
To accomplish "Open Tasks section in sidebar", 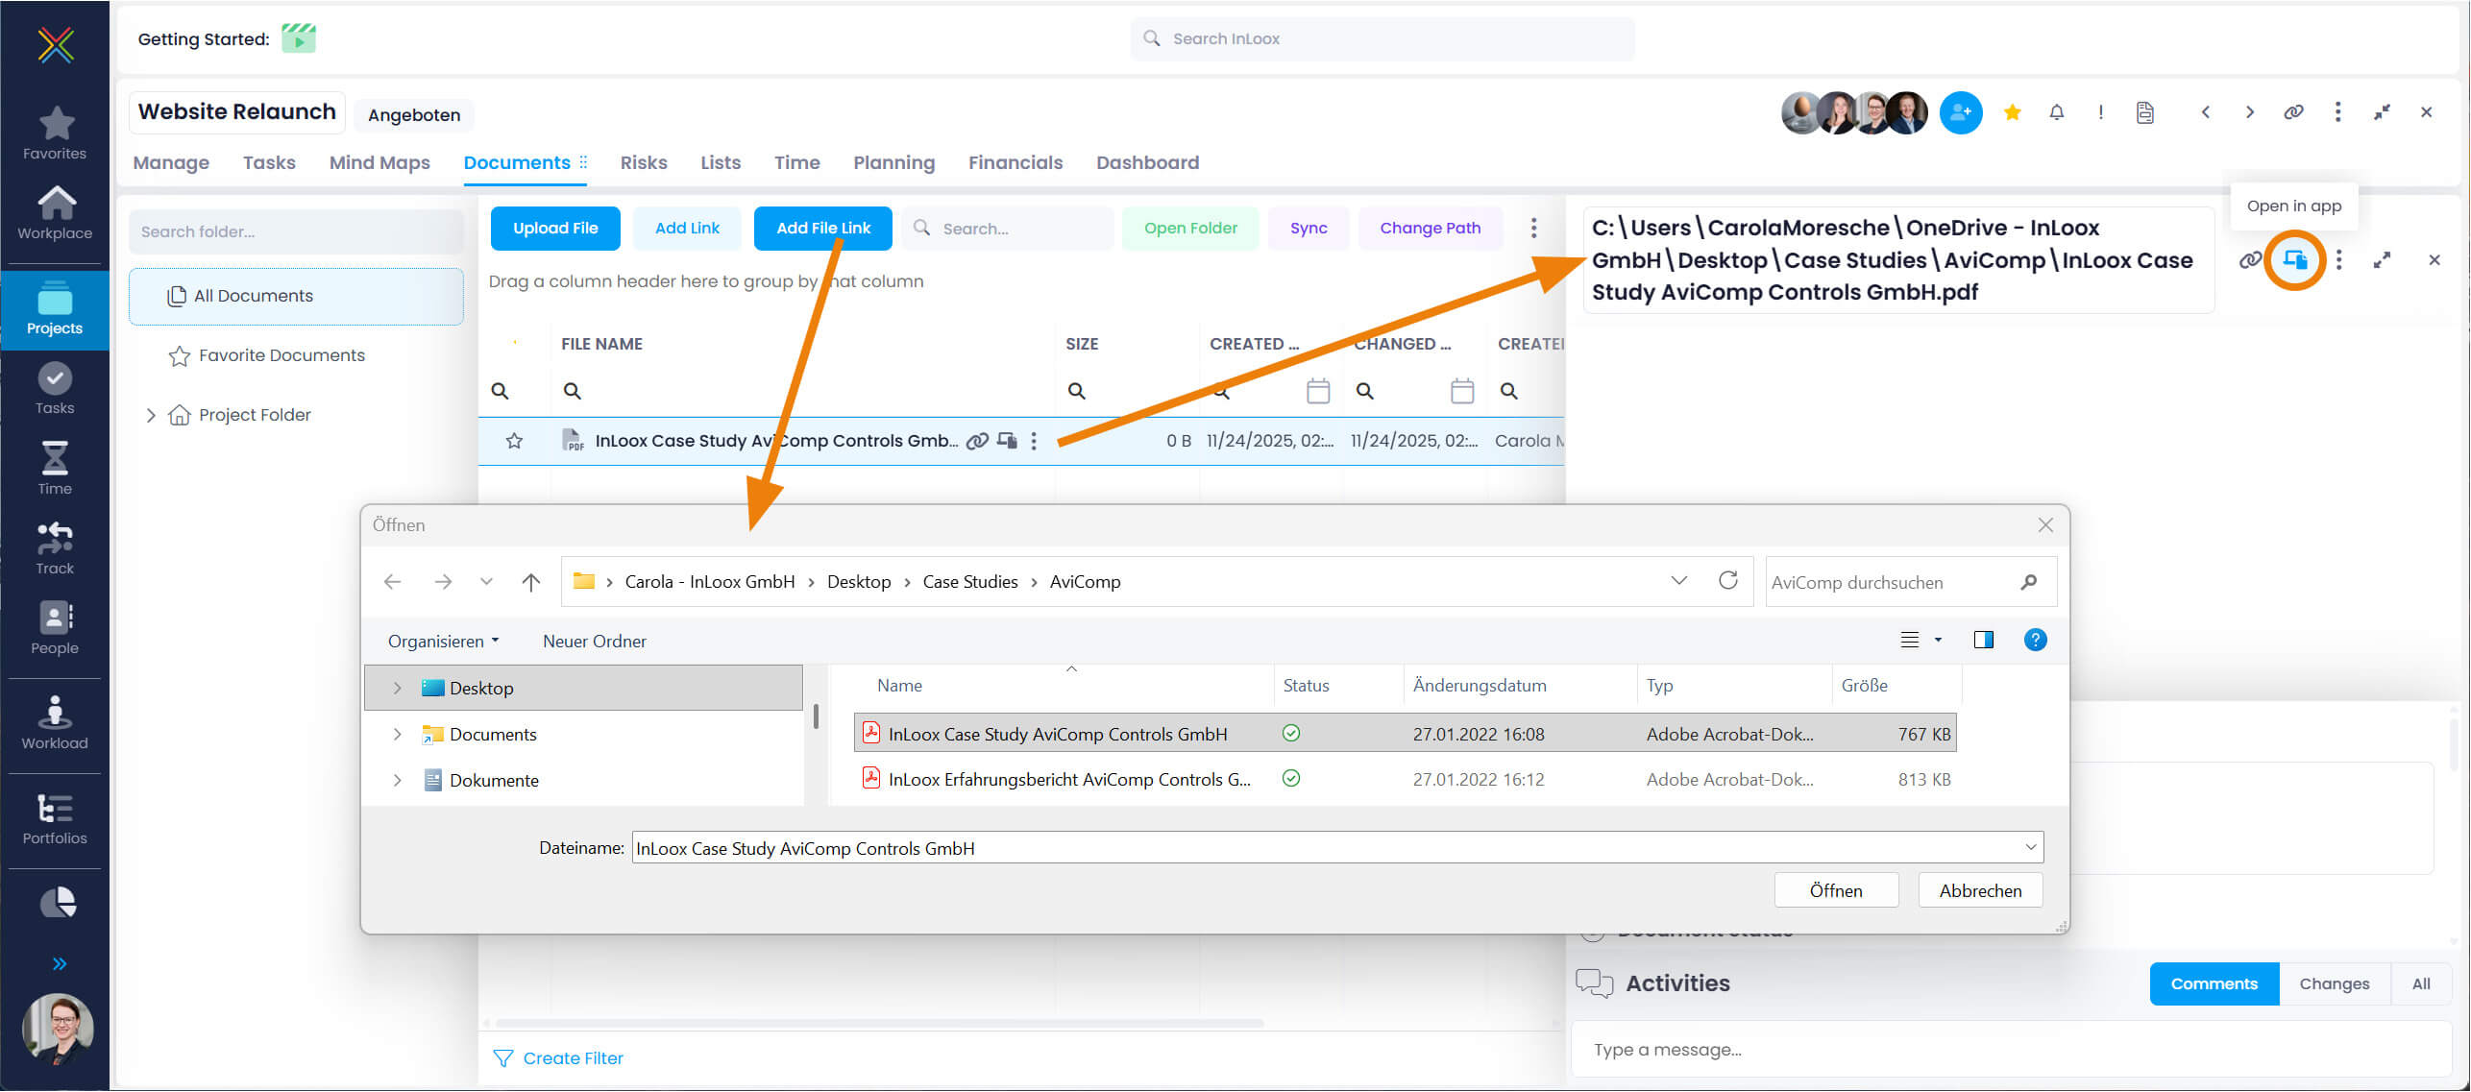I will 55,389.
